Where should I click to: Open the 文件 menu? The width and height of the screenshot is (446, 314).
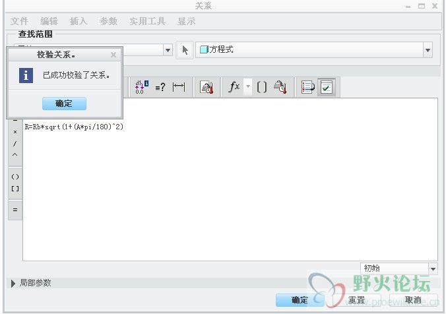click(19, 21)
